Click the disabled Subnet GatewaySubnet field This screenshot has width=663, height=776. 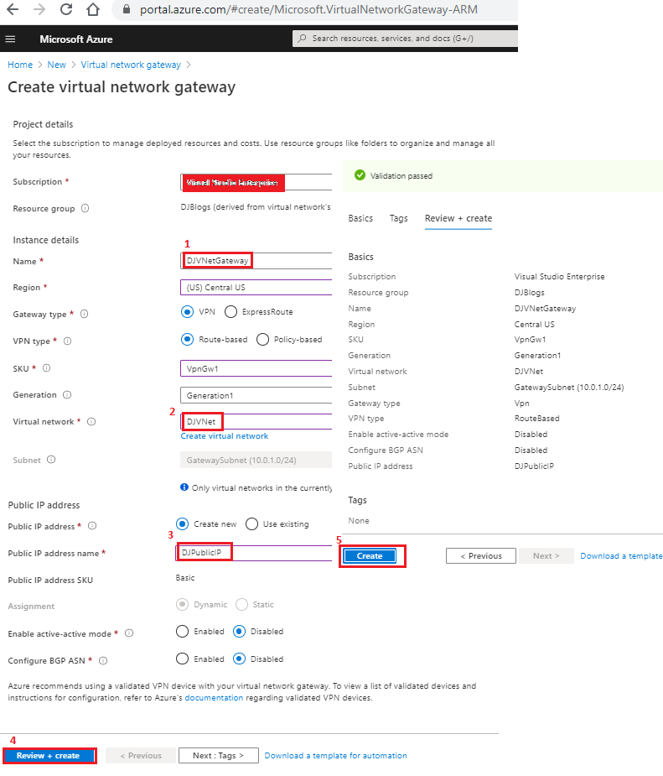pyautogui.click(x=256, y=460)
